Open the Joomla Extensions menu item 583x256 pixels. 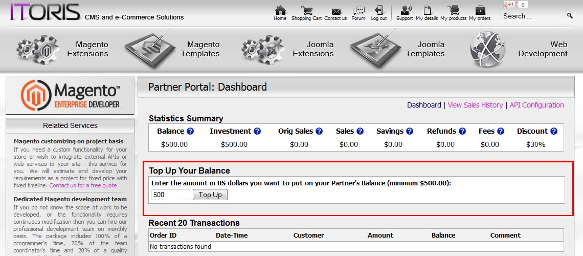point(313,49)
